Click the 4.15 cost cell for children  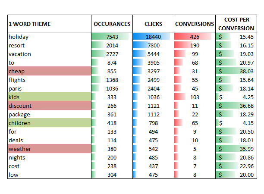[x=236, y=123]
